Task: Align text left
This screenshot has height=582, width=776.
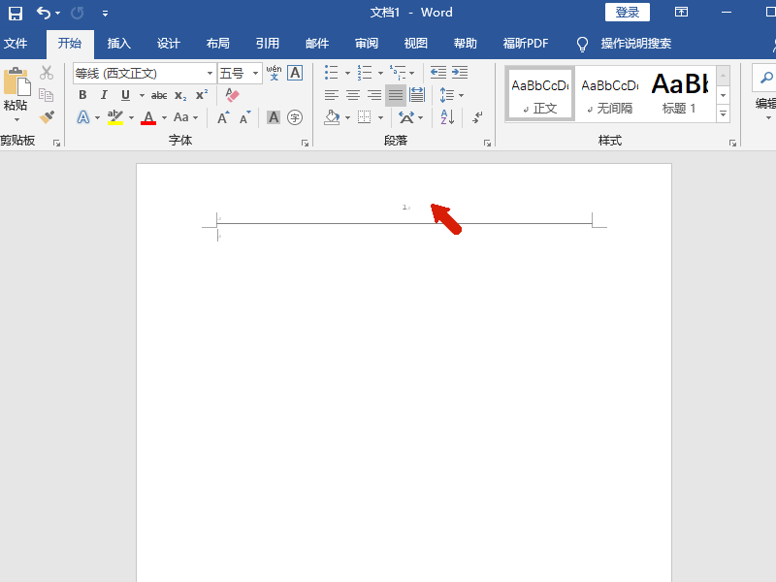Action: 332,95
